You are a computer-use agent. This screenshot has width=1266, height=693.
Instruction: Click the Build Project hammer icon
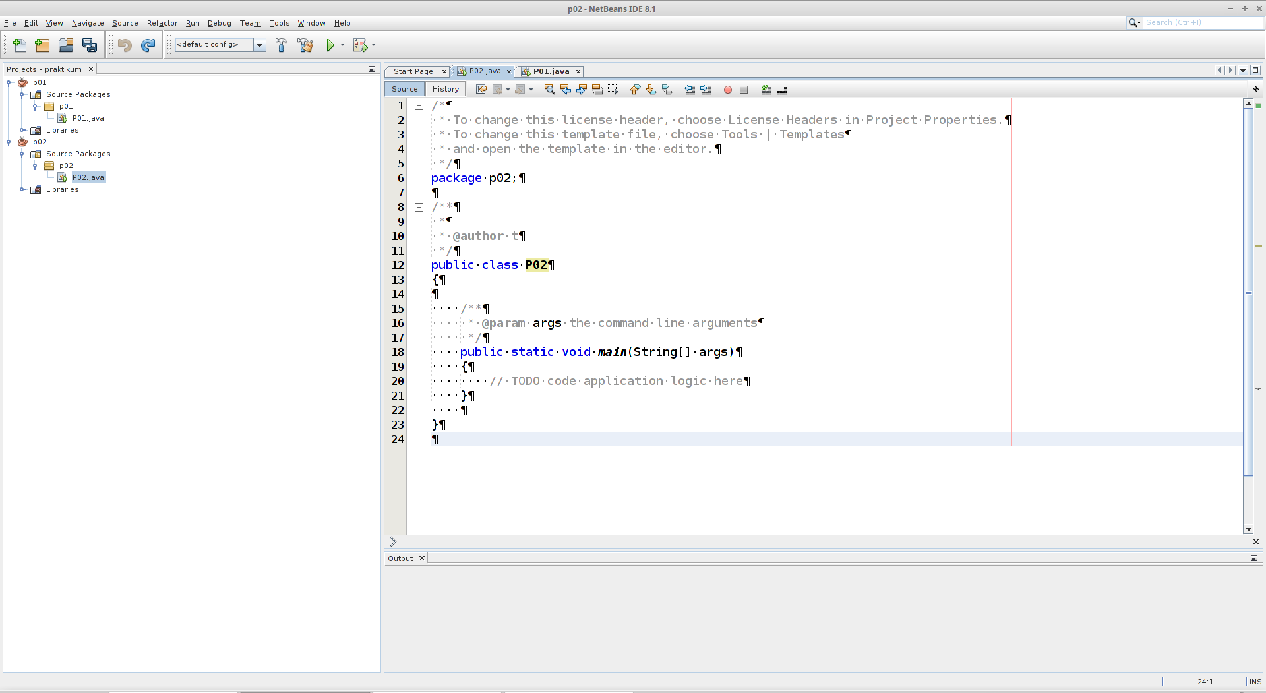pos(281,45)
